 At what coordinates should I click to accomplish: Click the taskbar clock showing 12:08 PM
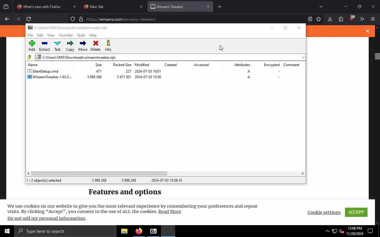pos(355,231)
